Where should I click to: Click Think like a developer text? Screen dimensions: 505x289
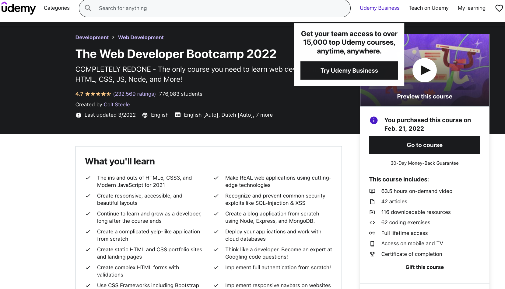click(279, 253)
